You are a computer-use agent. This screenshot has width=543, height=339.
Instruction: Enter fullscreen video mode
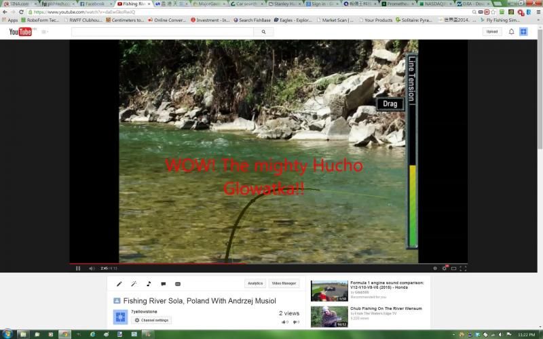[x=463, y=268]
